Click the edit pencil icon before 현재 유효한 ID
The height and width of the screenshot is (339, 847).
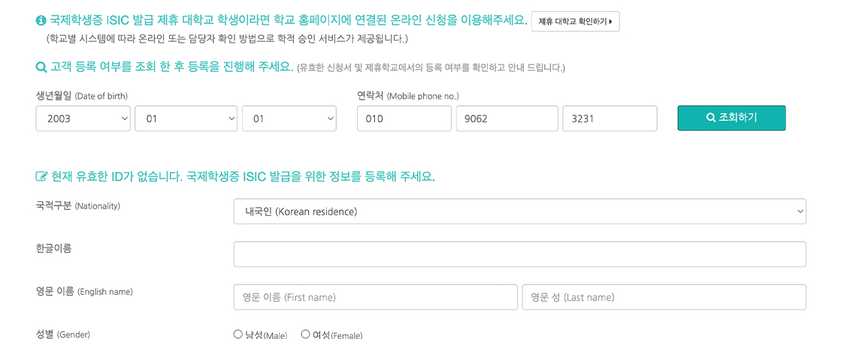[41, 176]
